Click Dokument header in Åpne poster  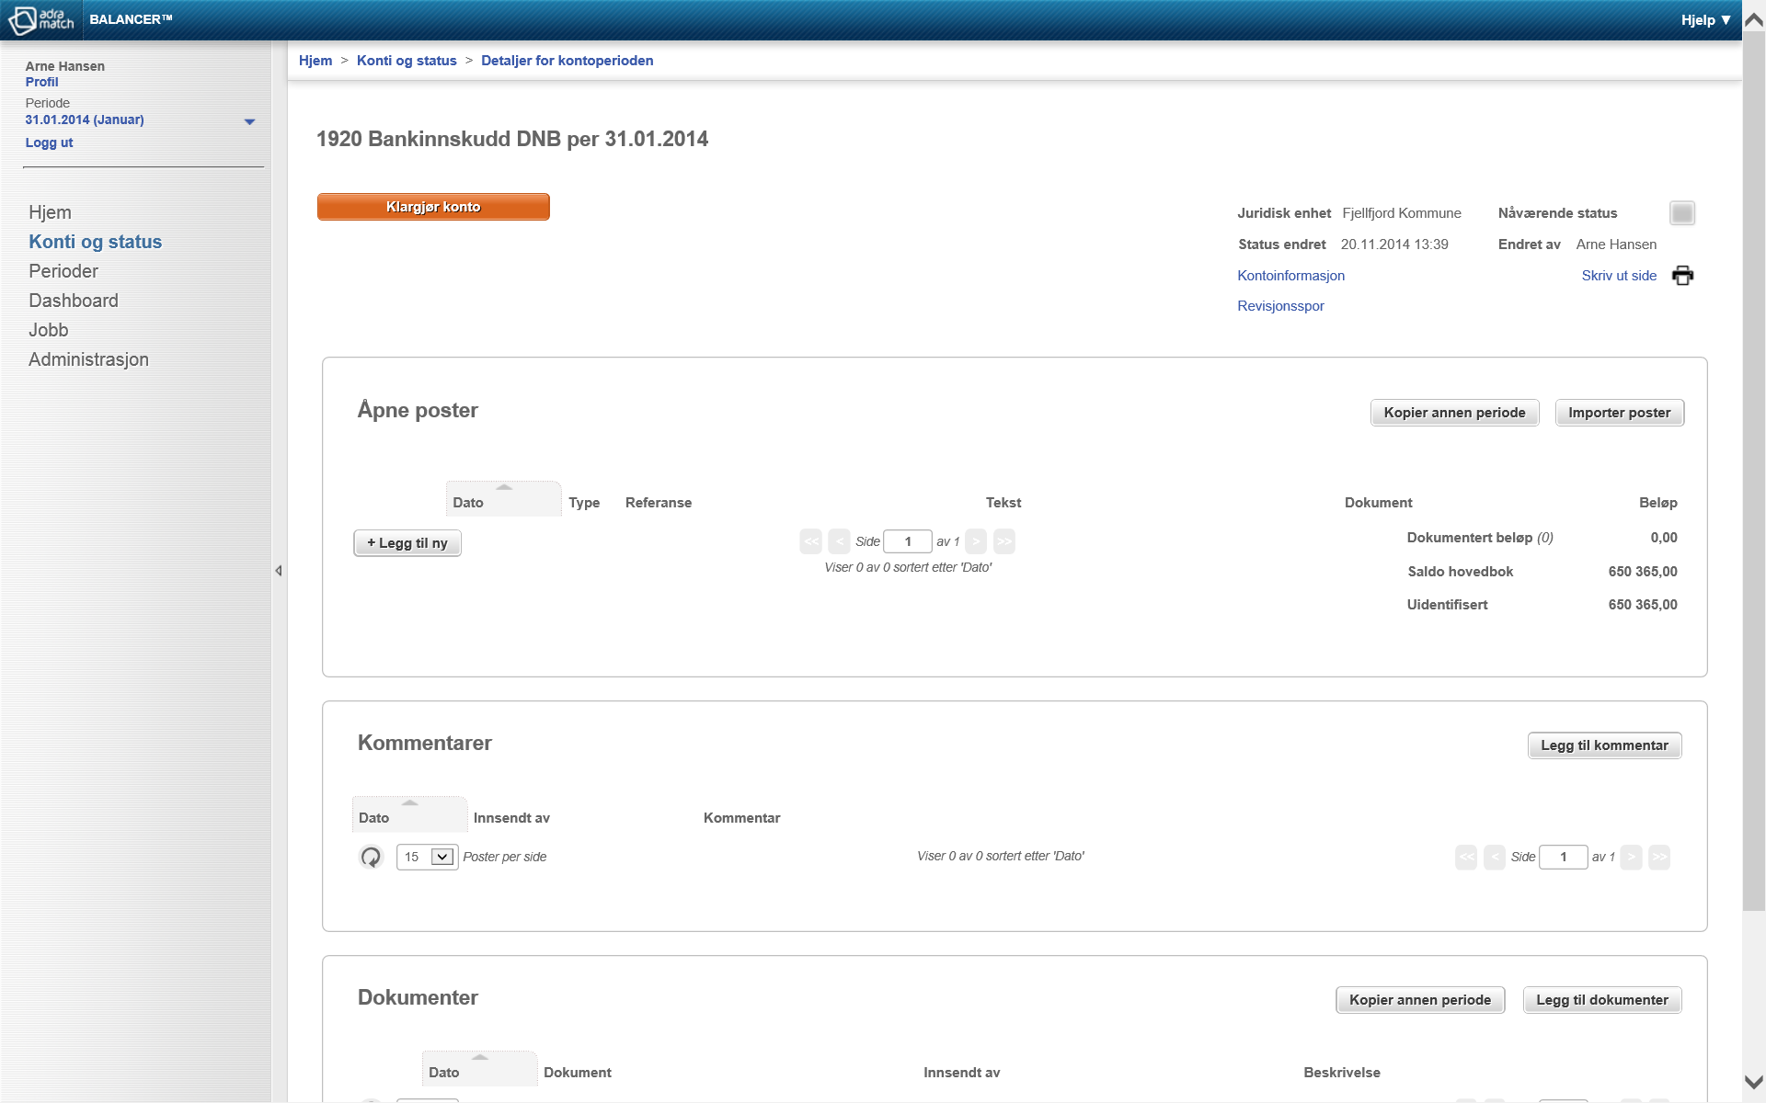point(1378,503)
